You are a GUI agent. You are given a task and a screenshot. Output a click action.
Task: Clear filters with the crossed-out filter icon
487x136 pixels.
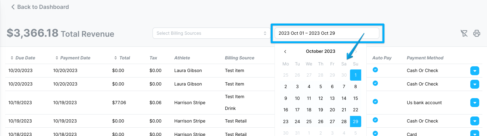(x=464, y=33)
